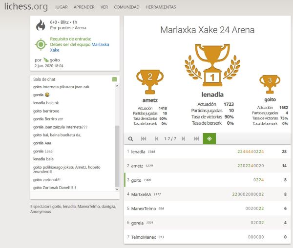Screen dimensions: 293x248
Task: Go to first standings page
Action: 144,139
